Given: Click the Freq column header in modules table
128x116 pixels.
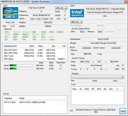Looking at the screenshot, I should pos(74,89).
